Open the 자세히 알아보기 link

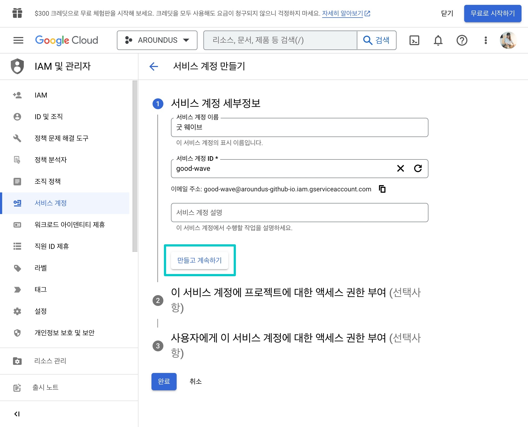342,13
